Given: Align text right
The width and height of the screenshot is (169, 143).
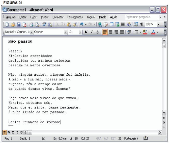Looking at the screenshot, I should click(x=116, y=32).
